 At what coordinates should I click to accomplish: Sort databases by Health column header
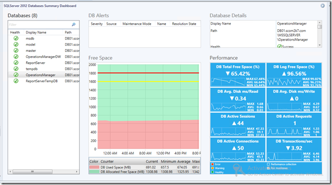15,32
